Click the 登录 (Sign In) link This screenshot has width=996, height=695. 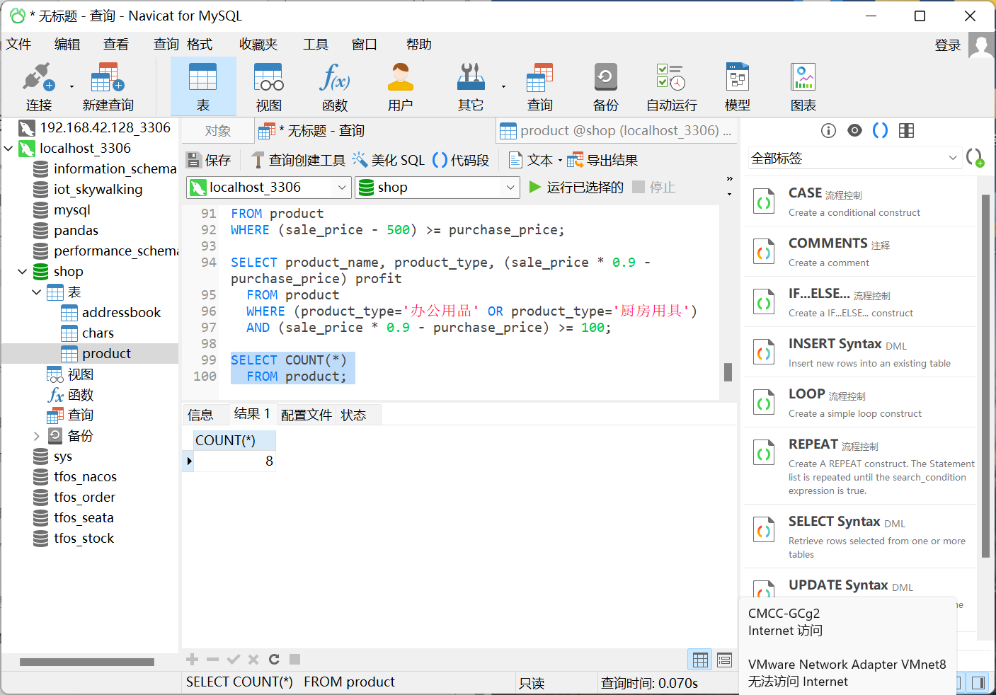(948, 45)
